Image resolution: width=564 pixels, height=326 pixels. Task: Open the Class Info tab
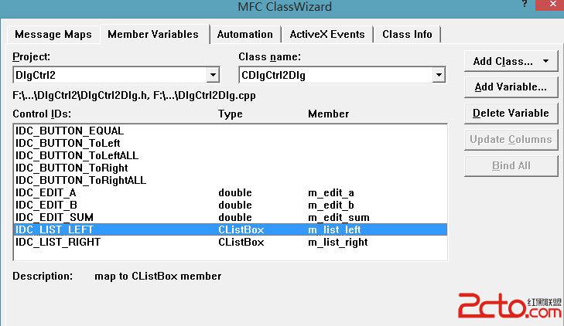pyautogui.click(x=407, y=35)
